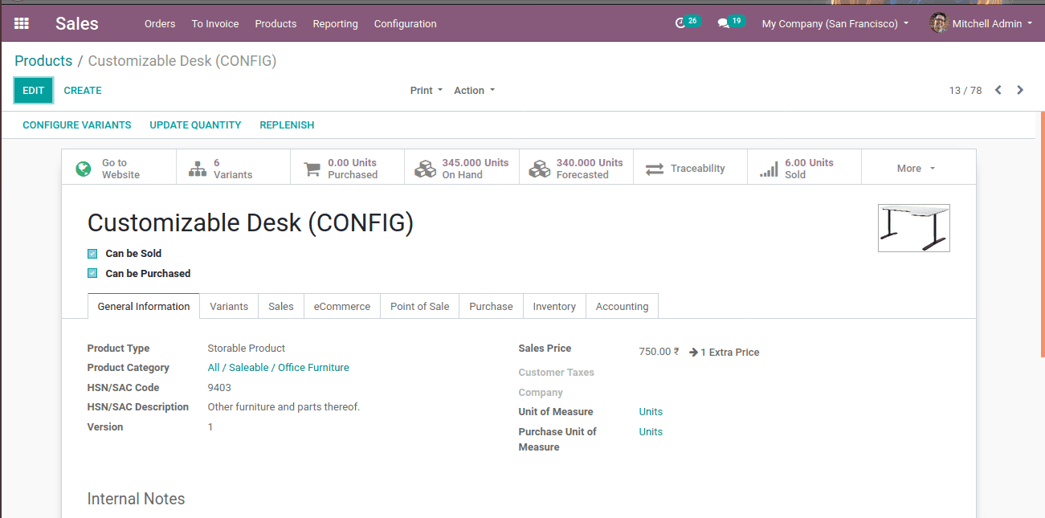1045x518 pixels.
Task: Click the Internal Notes heading
Action: pyautogui.click(x=136, y=499)
